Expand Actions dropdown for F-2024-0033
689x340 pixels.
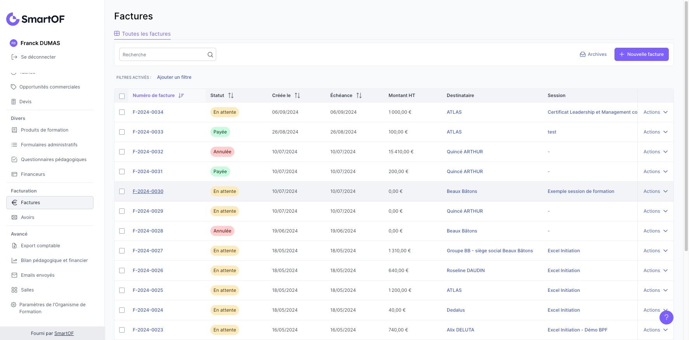pos(655,132)
